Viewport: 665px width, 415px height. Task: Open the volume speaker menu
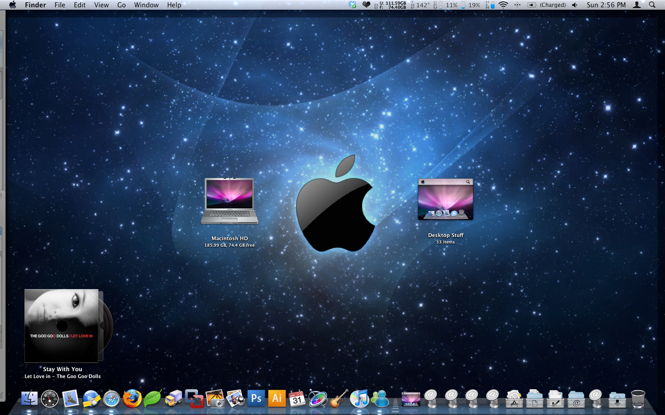click(574, 5)
